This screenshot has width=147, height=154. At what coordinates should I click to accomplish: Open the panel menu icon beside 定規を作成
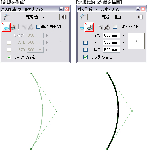[64, 17]
